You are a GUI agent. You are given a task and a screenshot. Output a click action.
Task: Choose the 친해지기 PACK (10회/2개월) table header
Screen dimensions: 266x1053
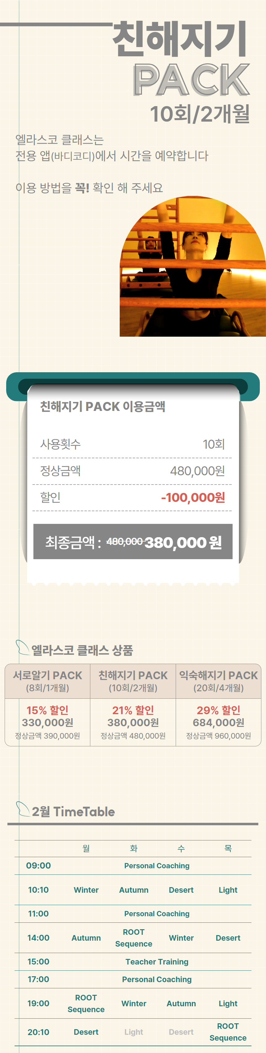[133, 681]
